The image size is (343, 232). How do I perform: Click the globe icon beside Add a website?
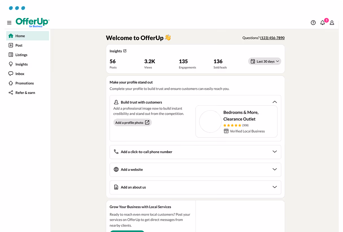116,169
